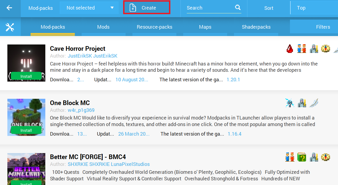The width and height of the screenshot is (338, 185).
Task: Click the compass icon on Cave Horror Project
Action: (325, 49)
